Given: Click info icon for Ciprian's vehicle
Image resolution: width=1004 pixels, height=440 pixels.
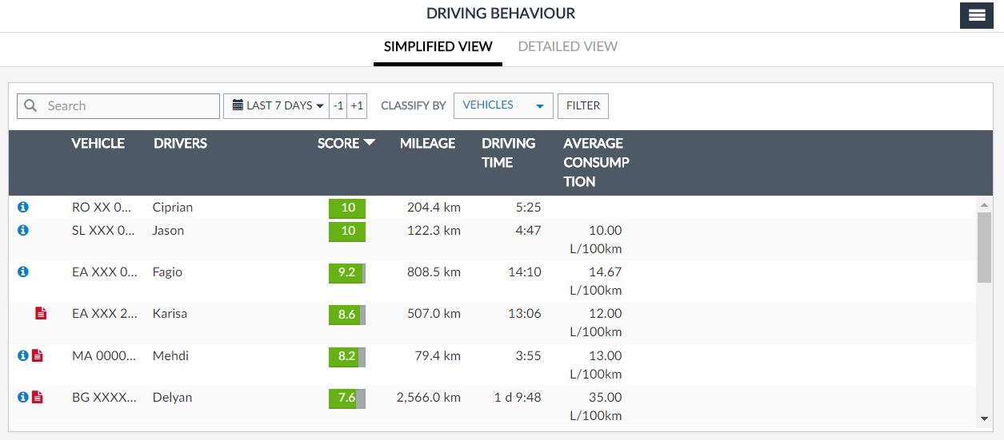Looking at the screenshot, I should click(23, 208).
